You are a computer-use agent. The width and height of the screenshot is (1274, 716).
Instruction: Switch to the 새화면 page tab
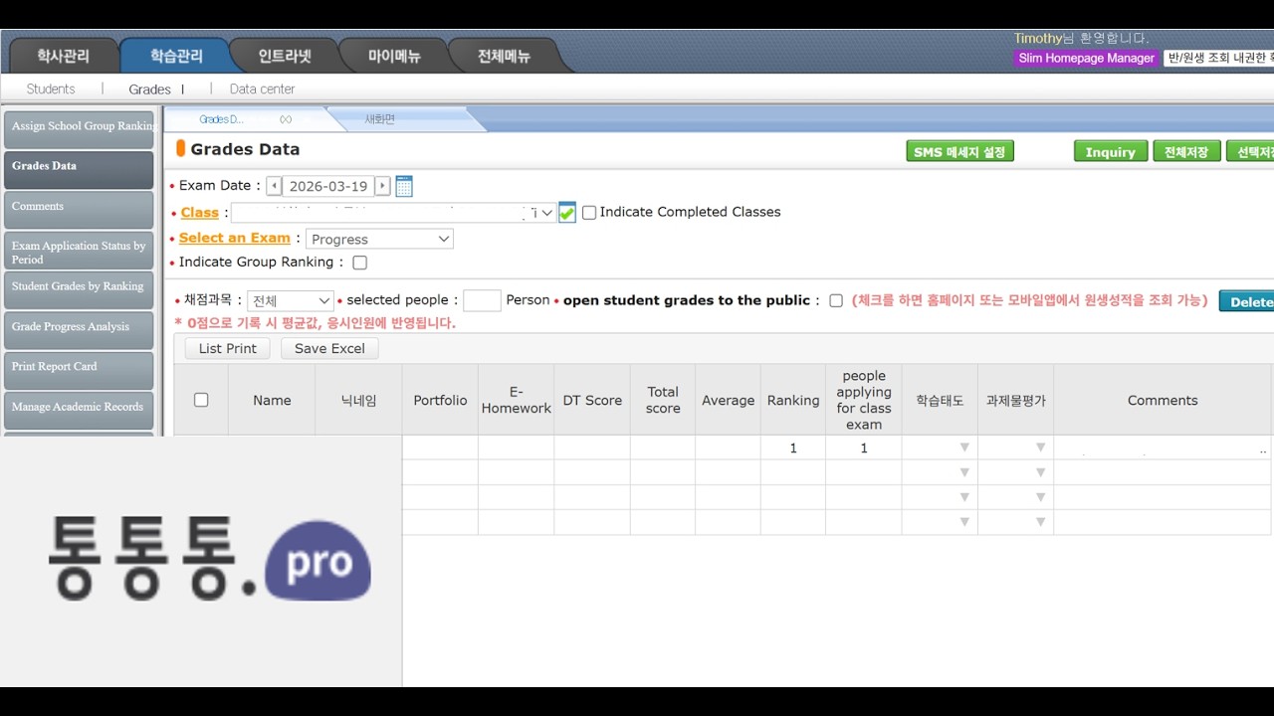(379, 119)
